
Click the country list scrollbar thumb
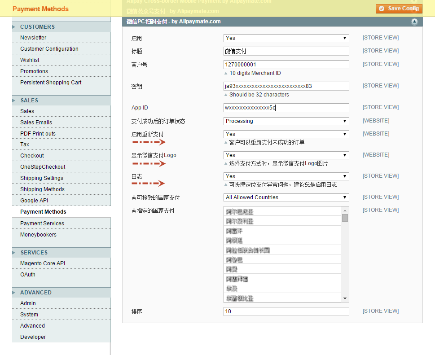coord(345,218)
